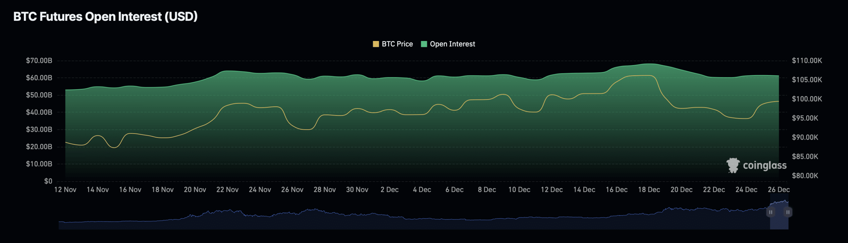
Task: Click the 10 Dec date label
Action: click(519, 190)
